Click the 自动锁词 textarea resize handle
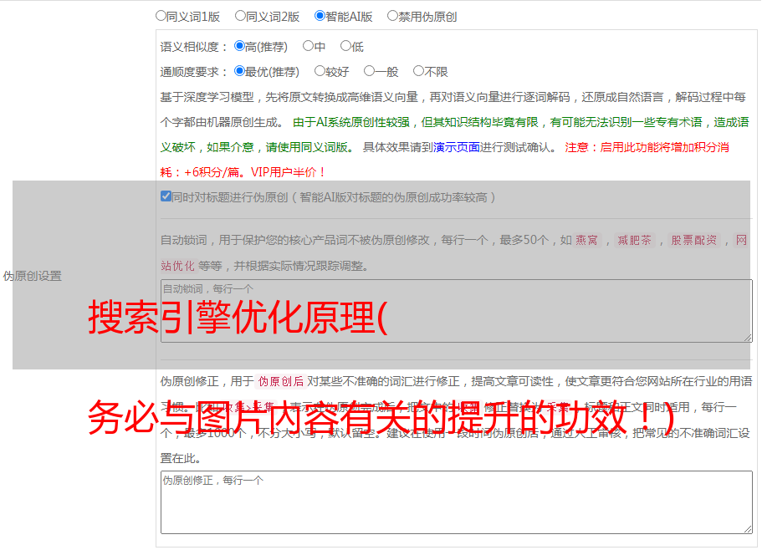 click(748, 338)
